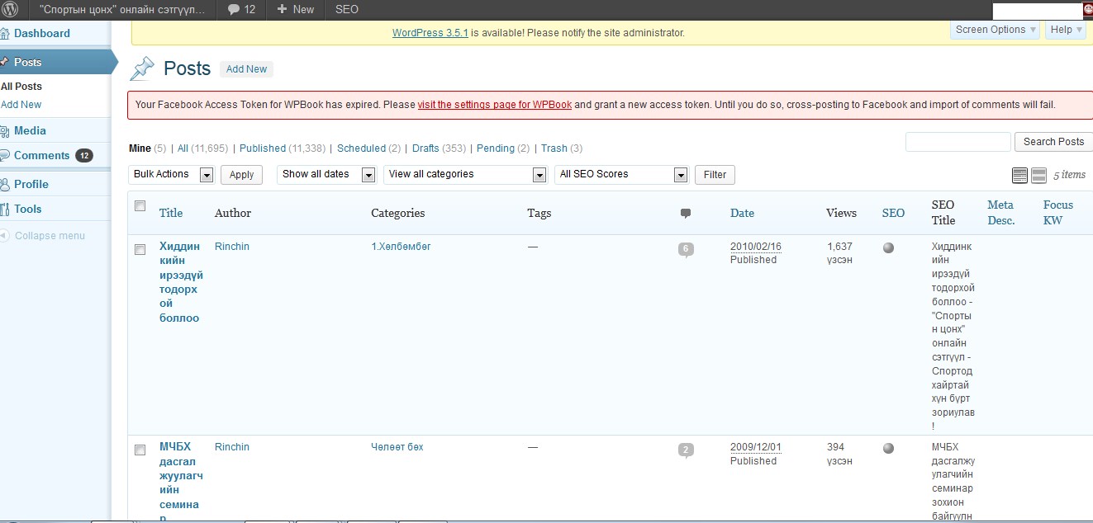Screen dimensions: 1093x523
Task: Click the gray SEO dot for Хиддинкийн post
Action: pyautogui.click(x=888, y=247)
